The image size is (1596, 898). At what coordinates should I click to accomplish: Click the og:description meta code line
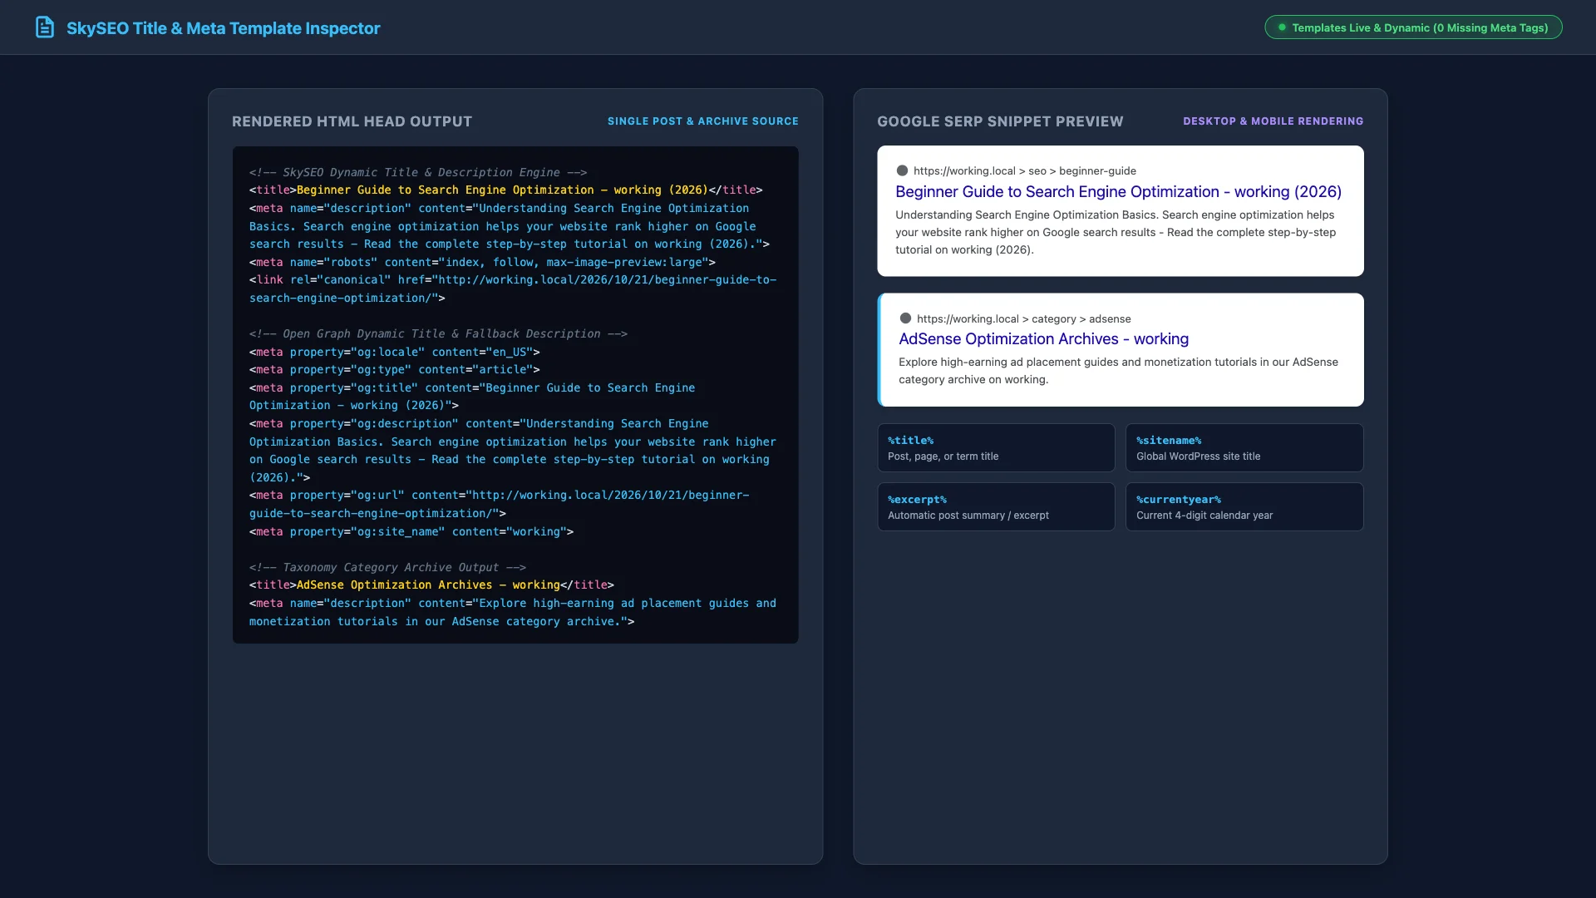point(513,451)
